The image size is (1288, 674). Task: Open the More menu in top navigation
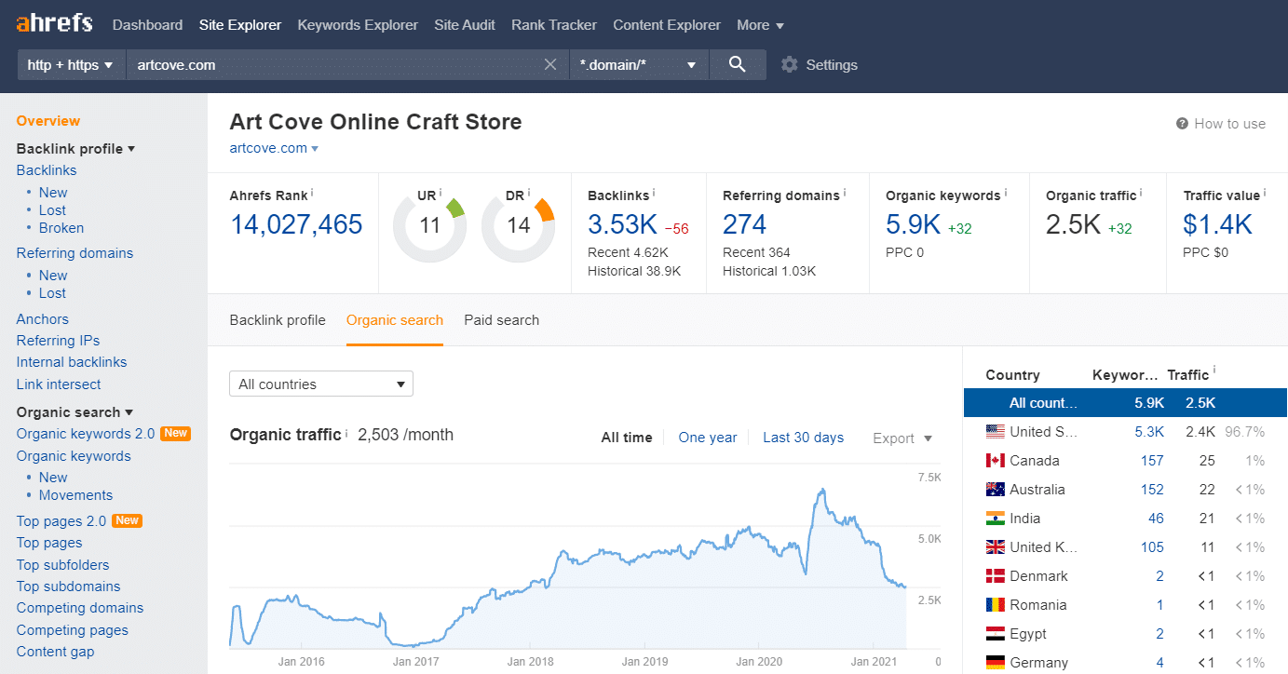760,25
